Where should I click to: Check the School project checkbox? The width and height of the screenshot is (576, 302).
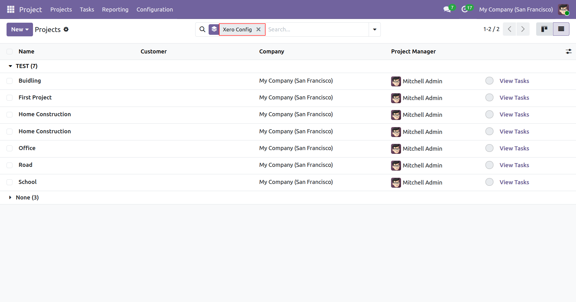point(10,182)
